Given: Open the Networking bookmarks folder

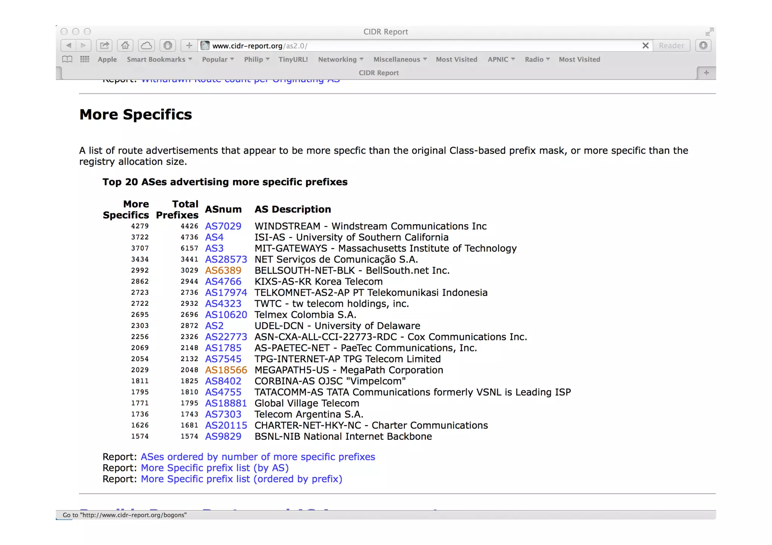Looking at the screenshot, I should coord(340,60).
